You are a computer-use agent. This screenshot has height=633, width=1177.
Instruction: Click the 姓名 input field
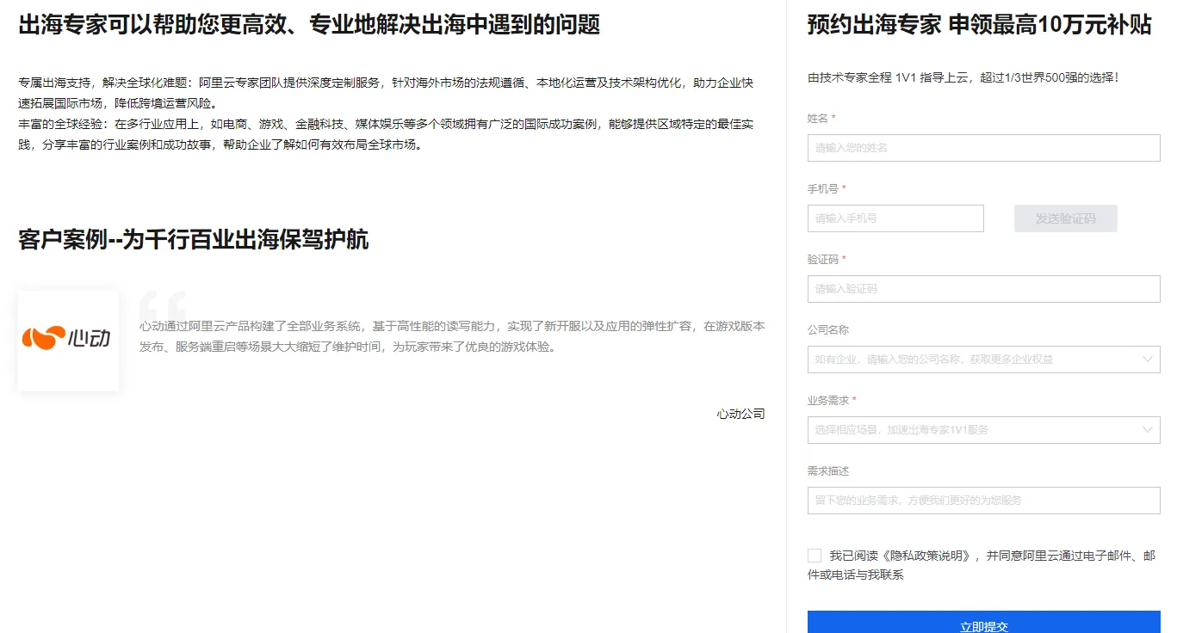[x=982, y=147]
